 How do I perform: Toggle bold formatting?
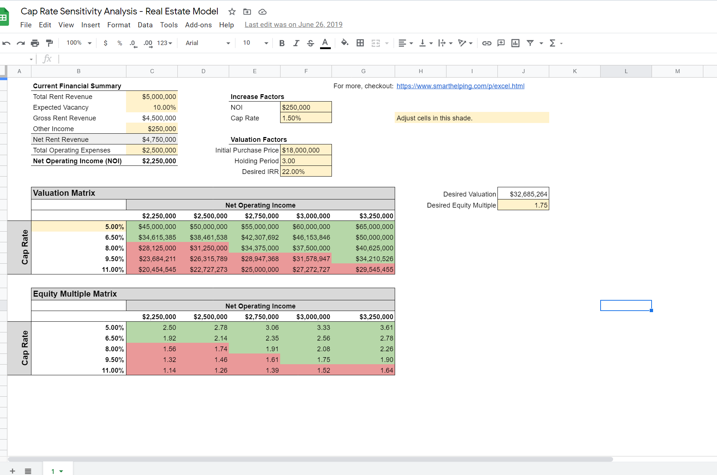(282, 43)
